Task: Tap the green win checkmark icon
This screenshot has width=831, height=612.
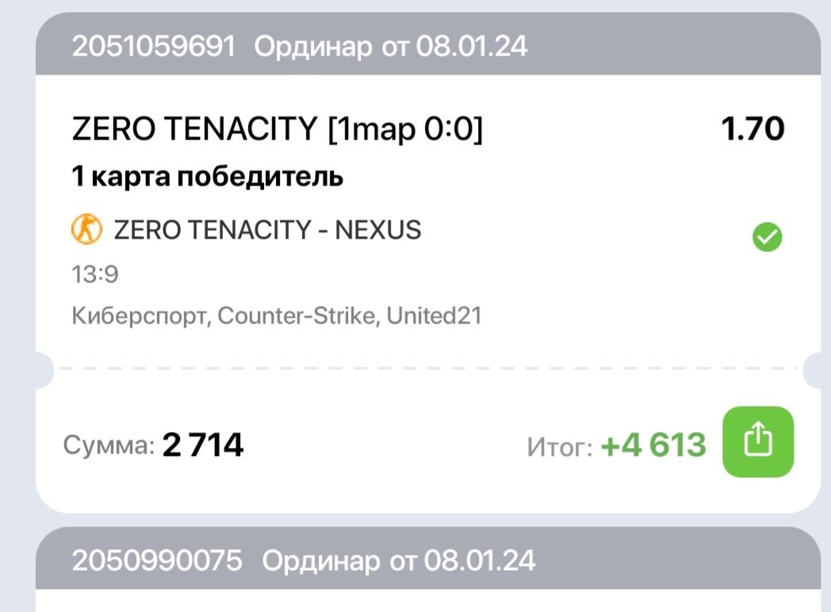Action: (767, 235)
